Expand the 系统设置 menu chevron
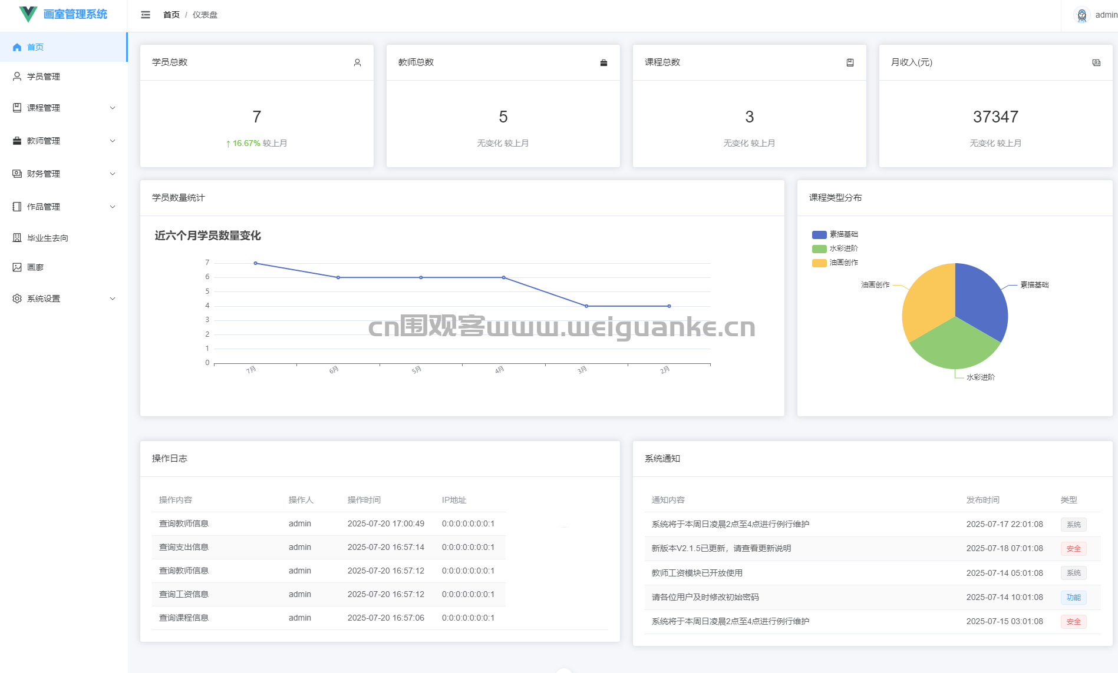This screenshot has height=673, width=1118. coord(113,299)
